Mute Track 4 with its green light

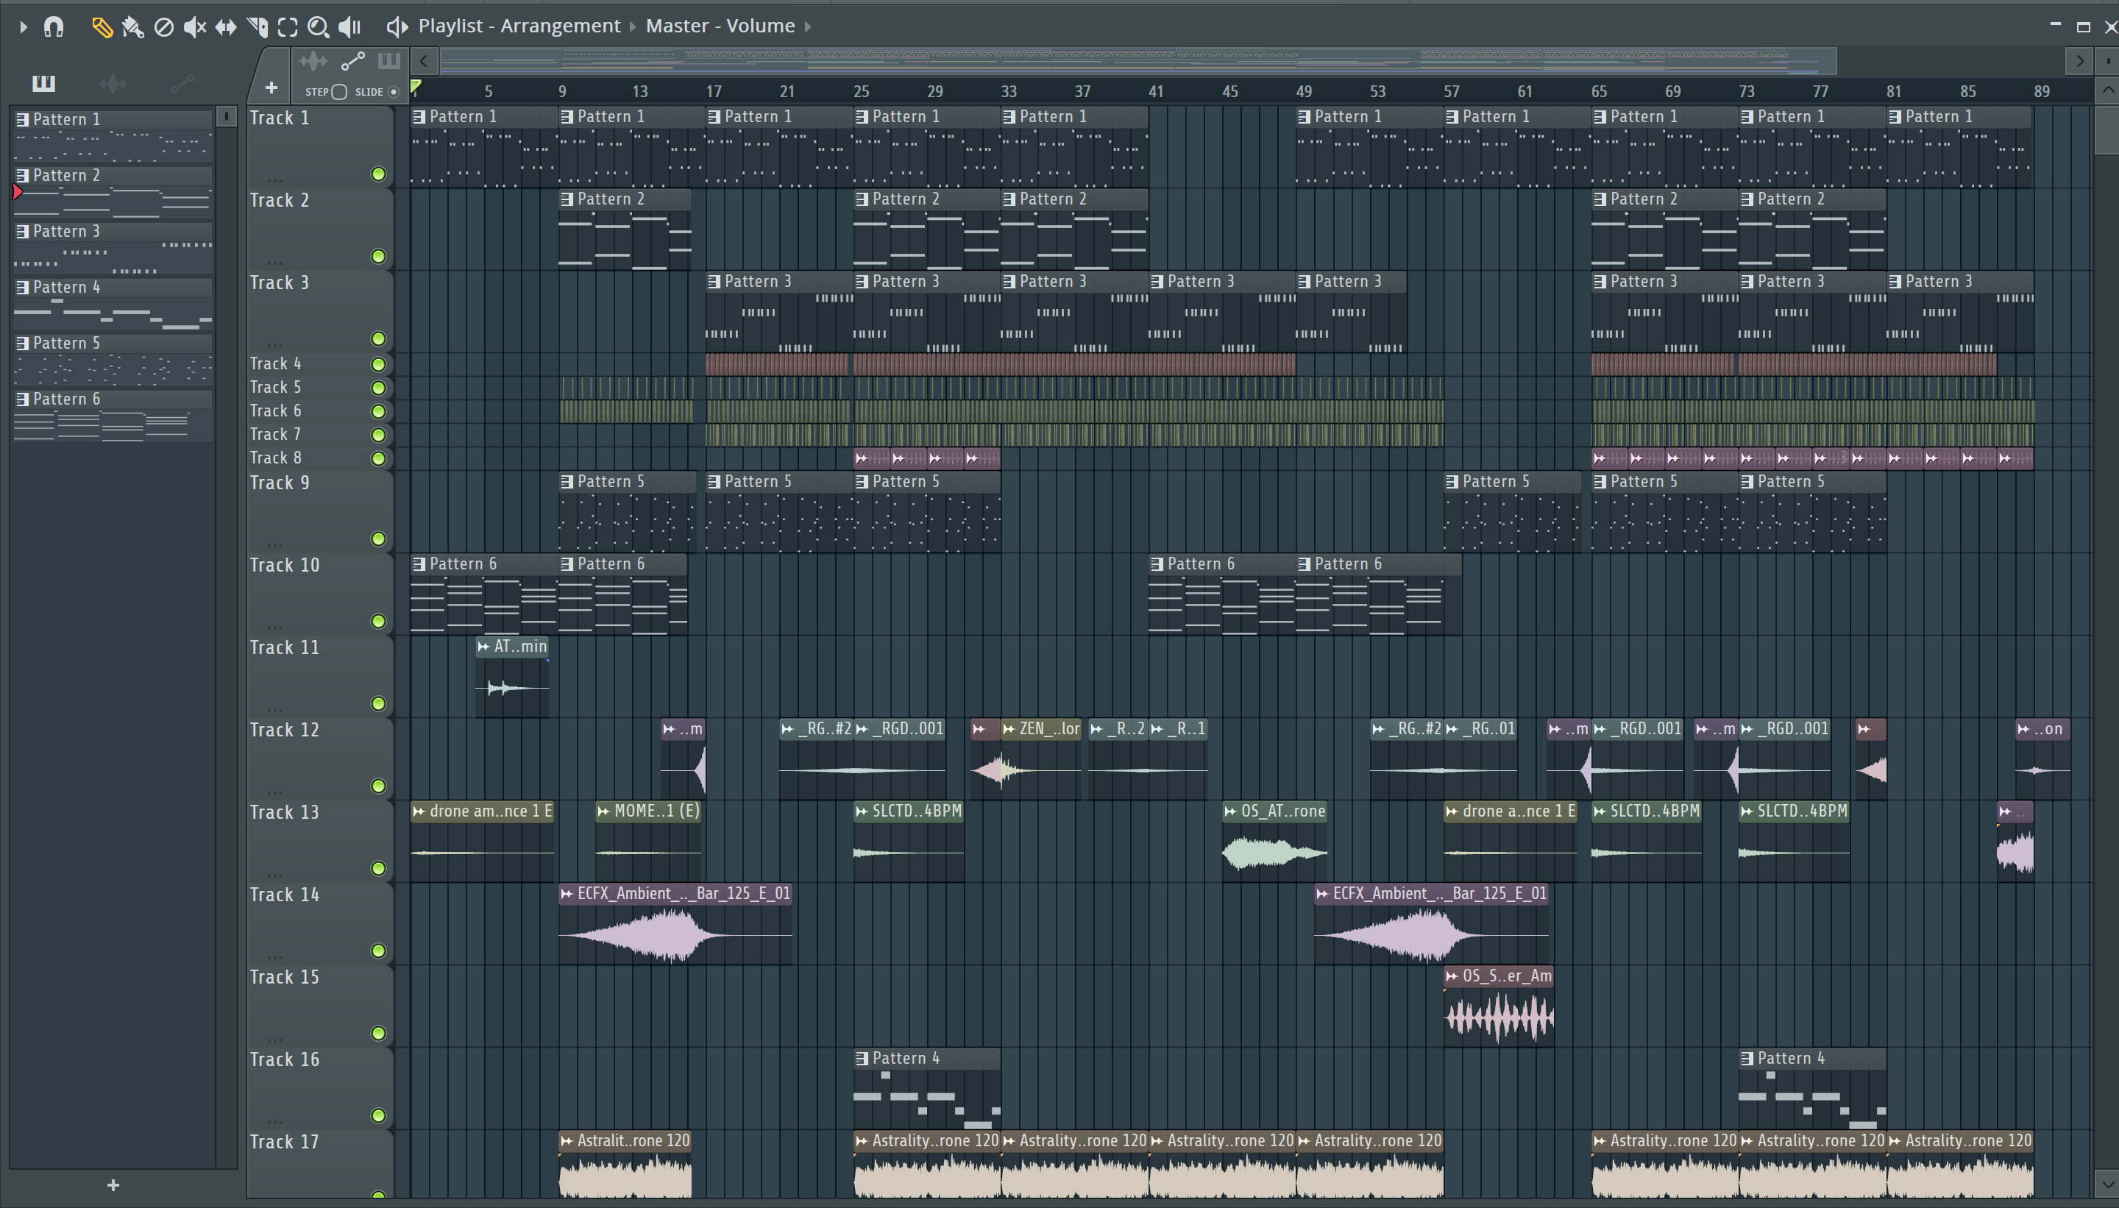[378, 364]
